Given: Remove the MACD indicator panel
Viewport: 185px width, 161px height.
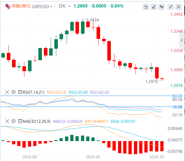Looking at the screenshot, I should (x=7, y=121).
